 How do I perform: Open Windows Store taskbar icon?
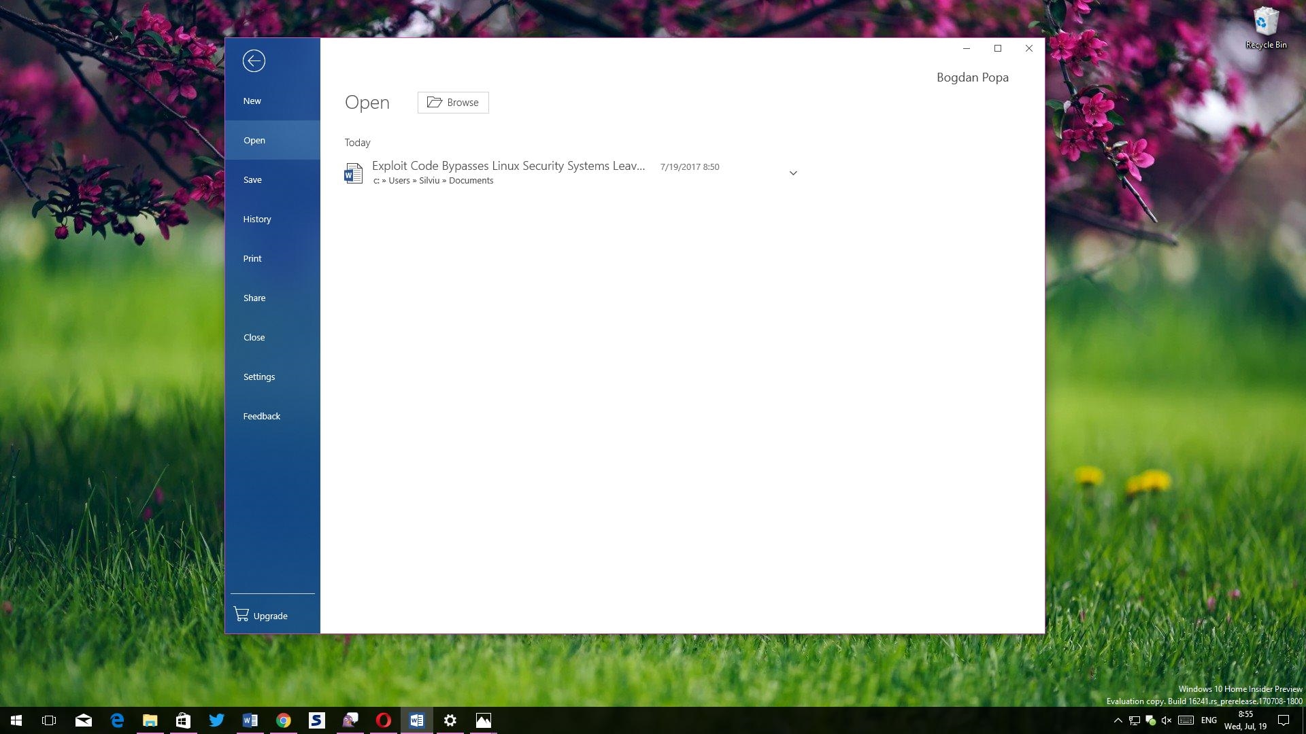tap(183, 720)
